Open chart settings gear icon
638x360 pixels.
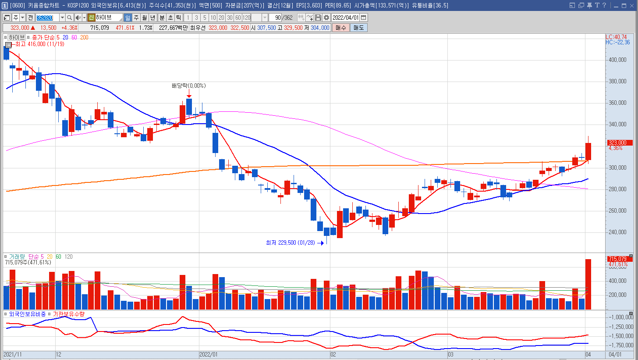coord(326,18)
